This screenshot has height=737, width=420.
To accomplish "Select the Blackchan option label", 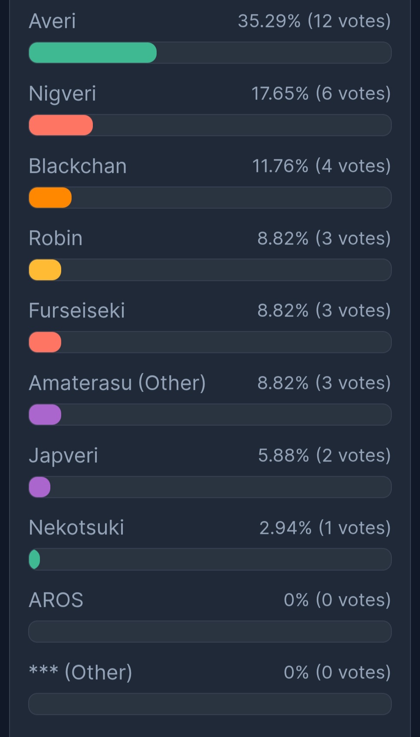I will pos(78,166).
